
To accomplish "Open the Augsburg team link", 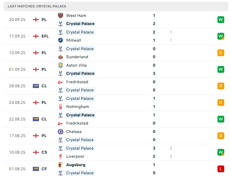I will click(76, 165).
